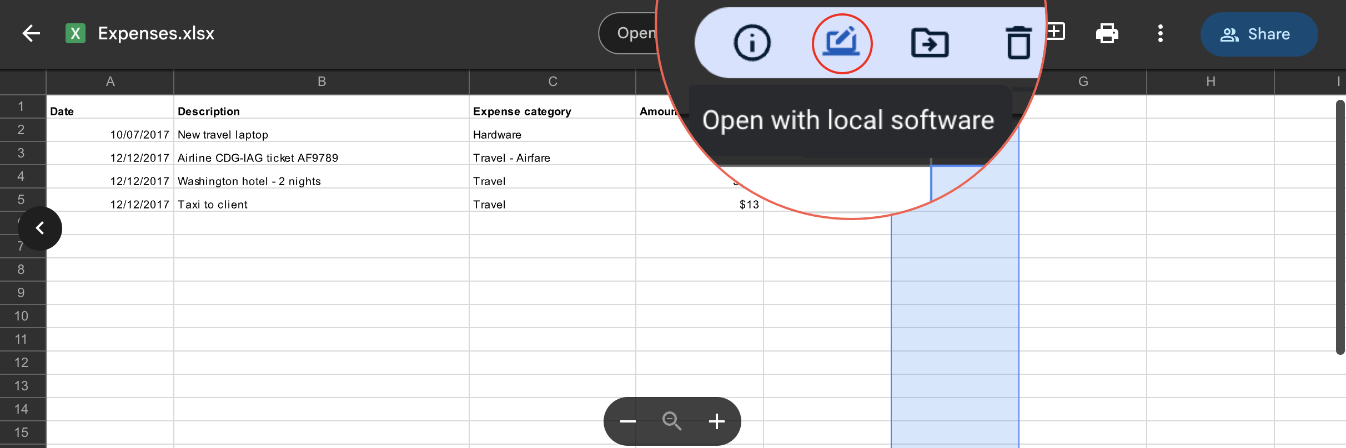1346x448 pixels.
Task: Select row 10 header
Action: click(x=21, y=316)
